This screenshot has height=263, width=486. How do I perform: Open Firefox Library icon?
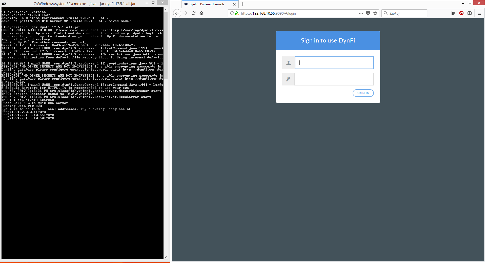(453, 13)
